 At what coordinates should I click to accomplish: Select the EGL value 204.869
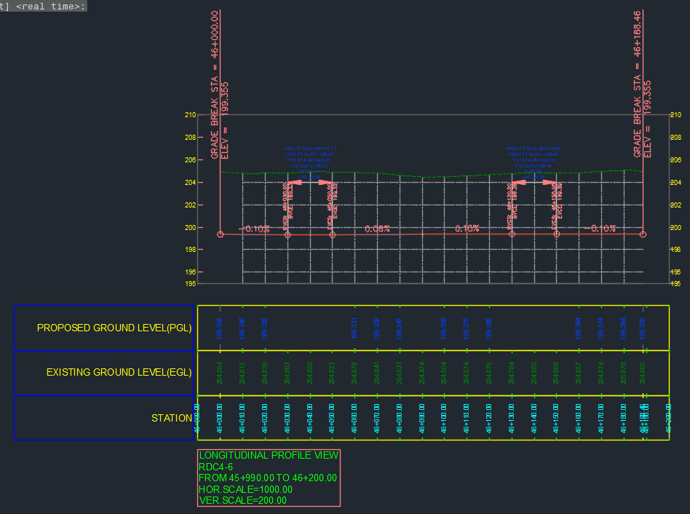(x=556, y=373)
